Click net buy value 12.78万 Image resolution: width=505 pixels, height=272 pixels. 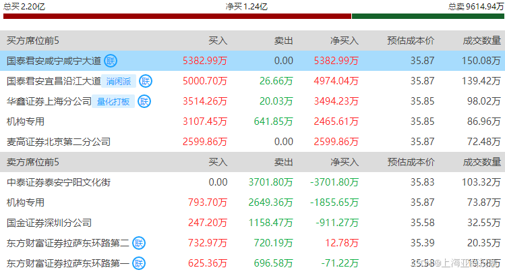[x=342, y=243]
